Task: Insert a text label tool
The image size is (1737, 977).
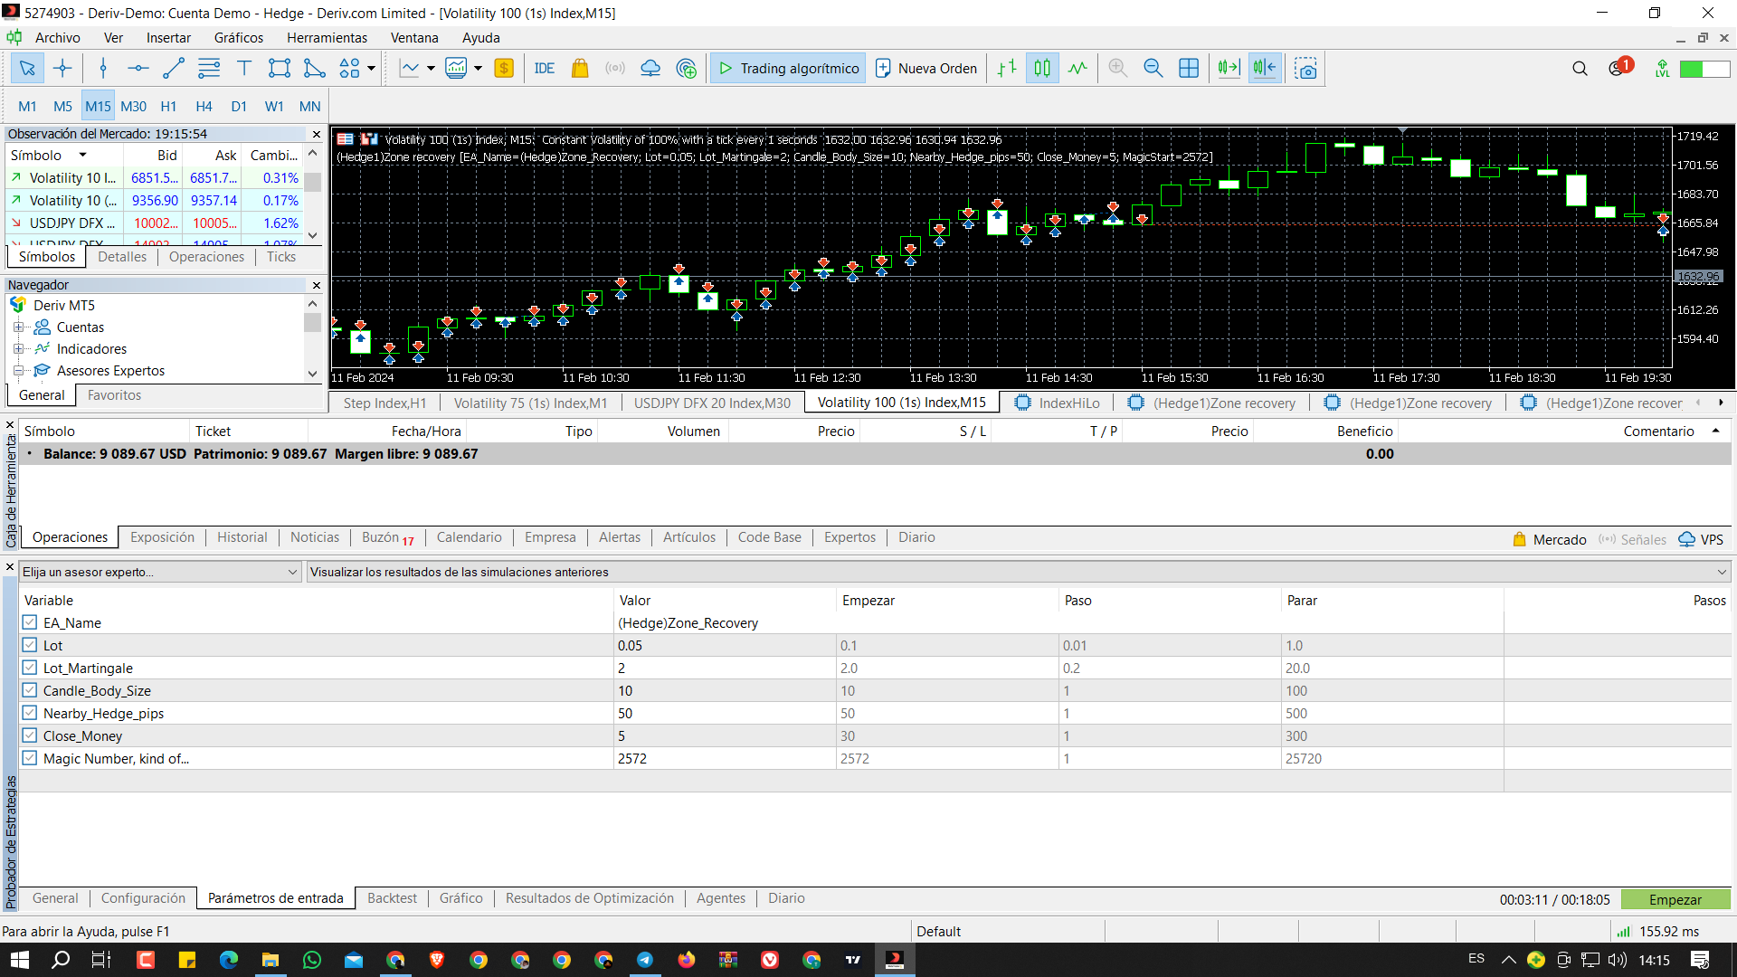Action: [243, 68]
